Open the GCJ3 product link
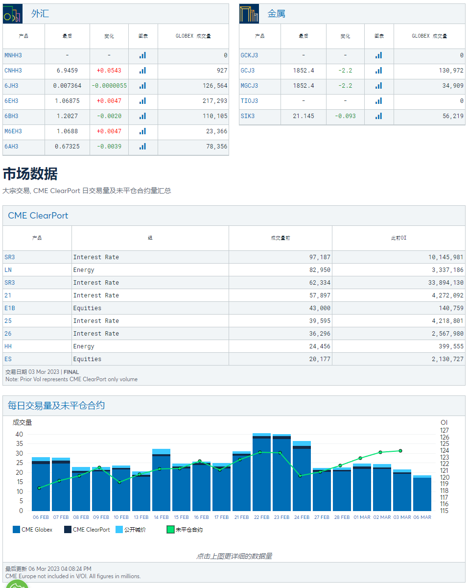The width and height of the screenshot is (468, 588). (x=248, y=71)
